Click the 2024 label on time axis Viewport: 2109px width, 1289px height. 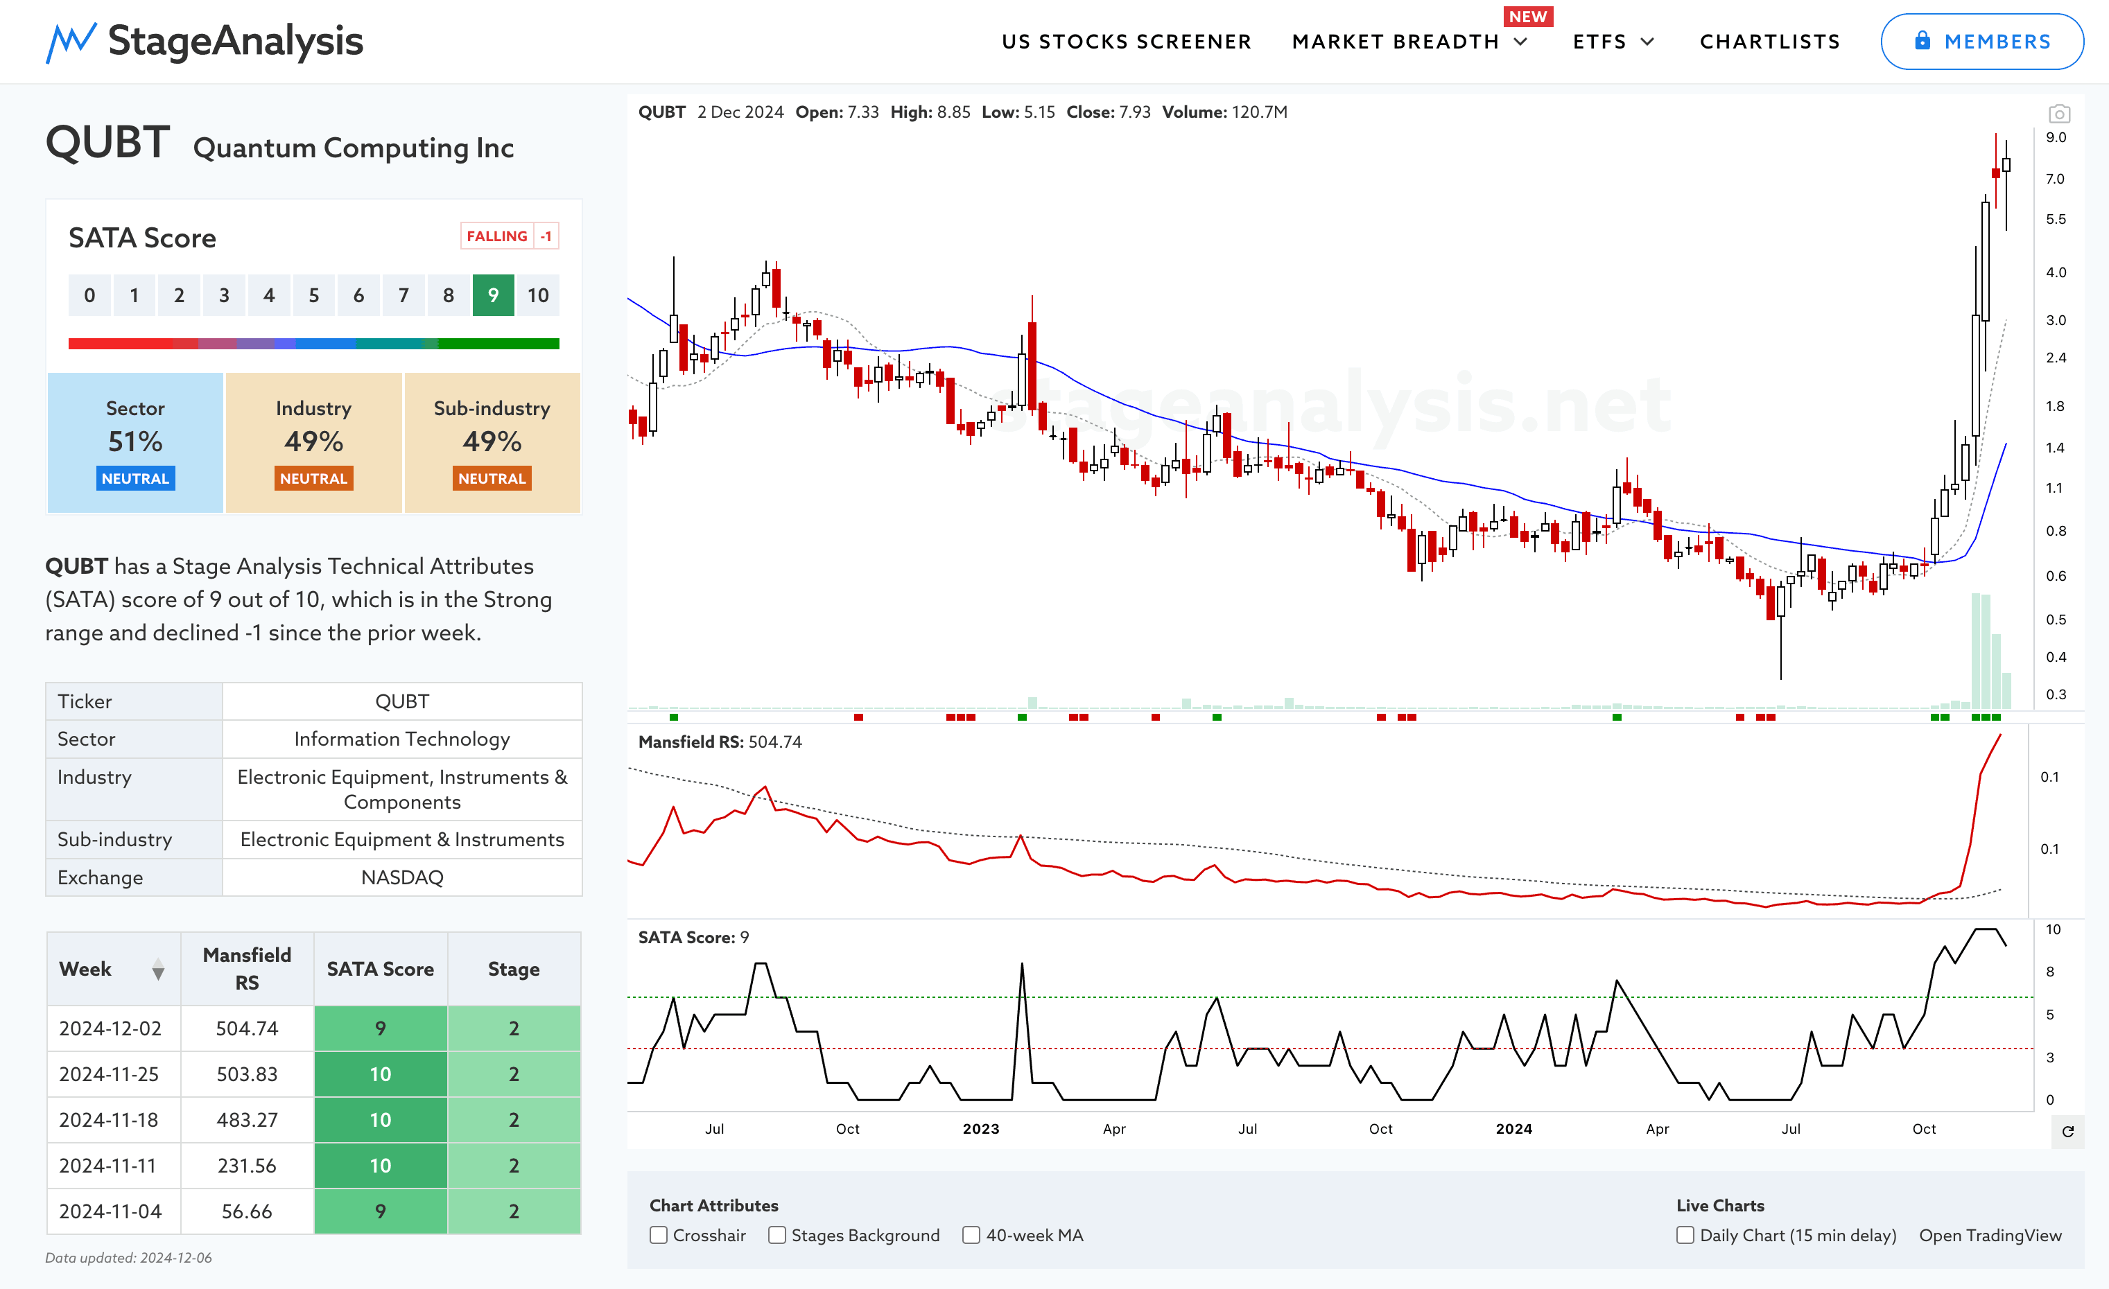1513,1129
